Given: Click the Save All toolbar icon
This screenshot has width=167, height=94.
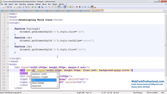Looking at the screenshot, I should pos(11,7).
